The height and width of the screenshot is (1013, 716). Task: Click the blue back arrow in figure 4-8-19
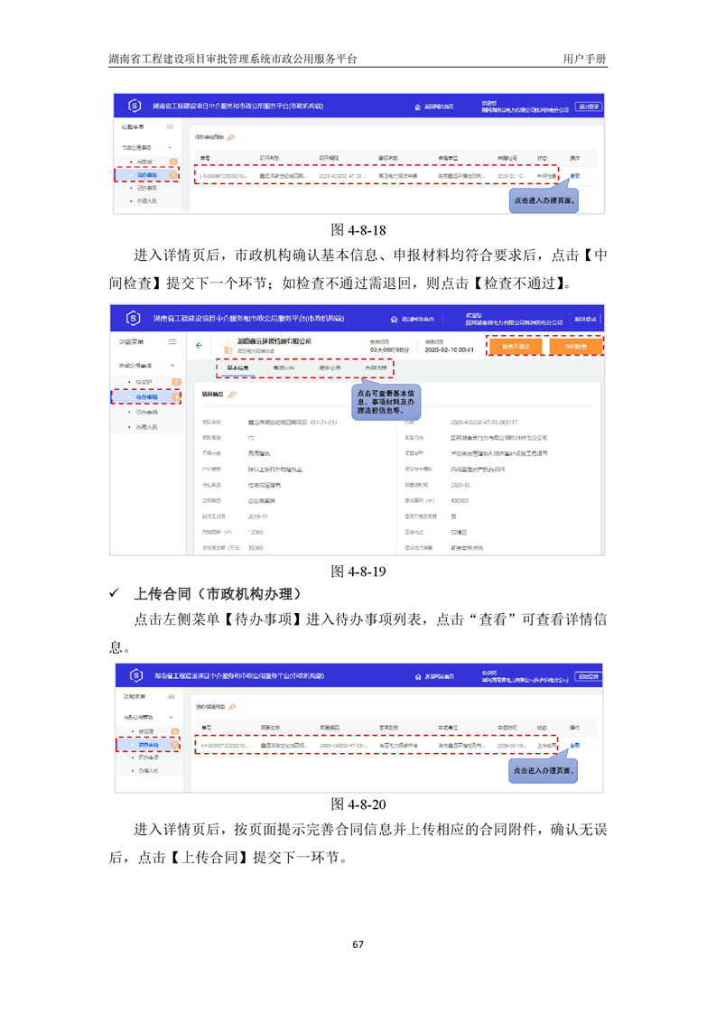point(199,346)
